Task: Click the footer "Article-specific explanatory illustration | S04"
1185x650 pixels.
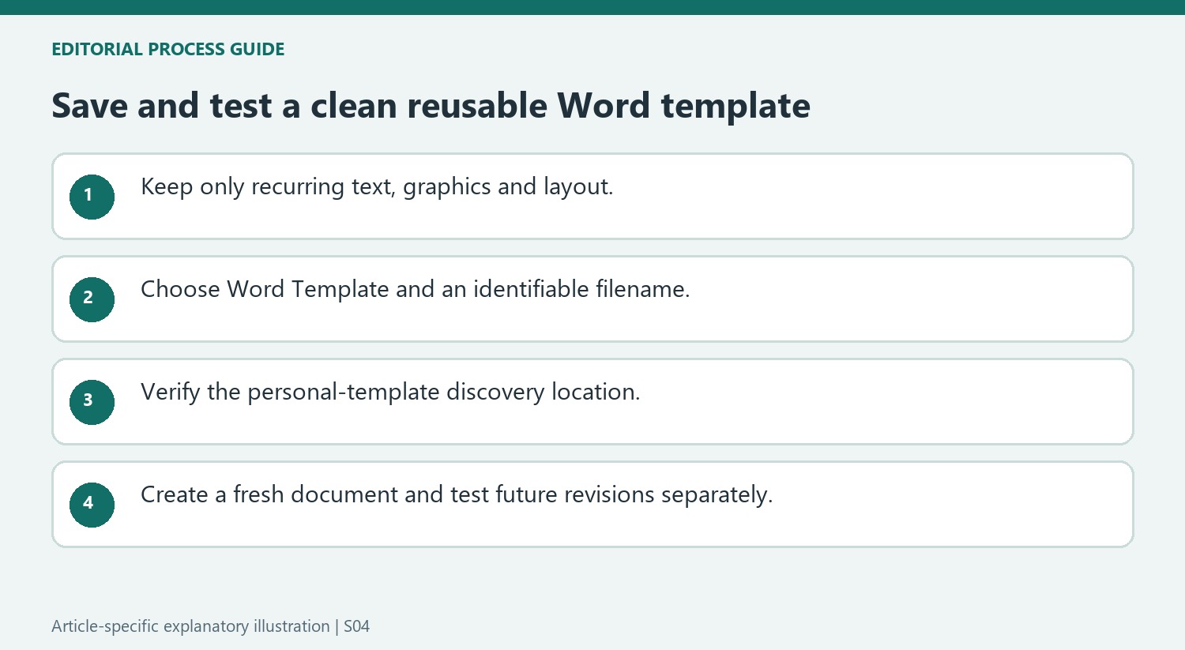Action: click(x=210, y=626)
